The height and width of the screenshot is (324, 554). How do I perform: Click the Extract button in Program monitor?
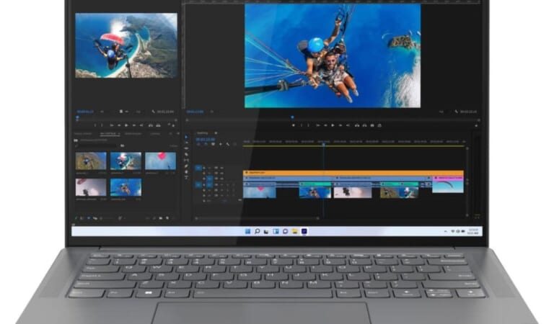364,125
